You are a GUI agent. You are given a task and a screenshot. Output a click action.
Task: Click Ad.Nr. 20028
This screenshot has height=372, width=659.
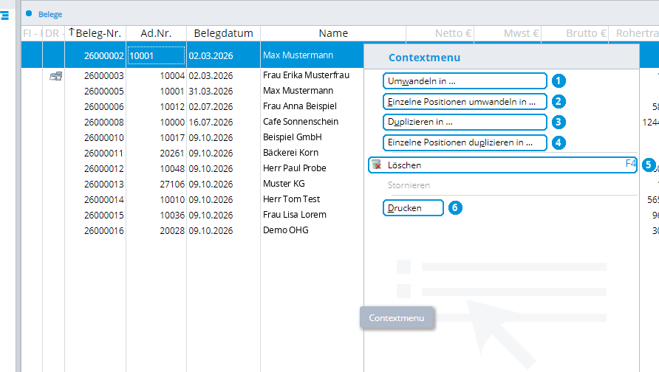(x=172, y=231)
